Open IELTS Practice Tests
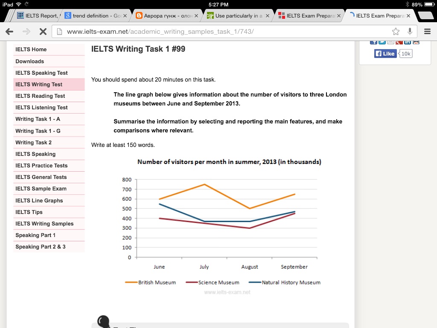 [49, 166]
